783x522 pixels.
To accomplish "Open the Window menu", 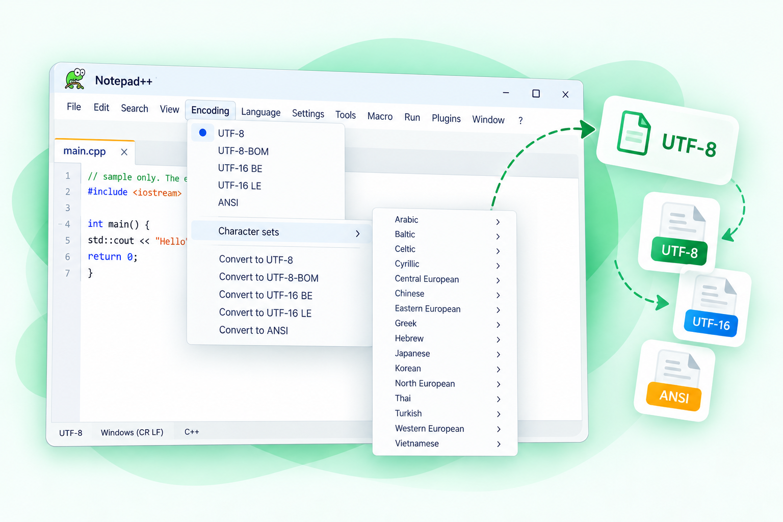I will click(x=488, y=120).
